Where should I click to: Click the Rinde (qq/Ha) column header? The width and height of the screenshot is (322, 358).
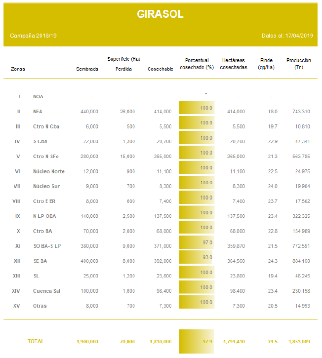(x=266, y=64)
